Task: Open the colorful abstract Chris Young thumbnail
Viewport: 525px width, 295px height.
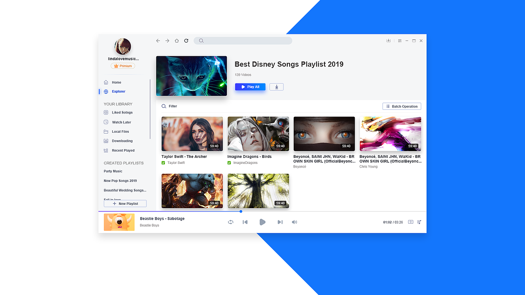Action: 390,134
